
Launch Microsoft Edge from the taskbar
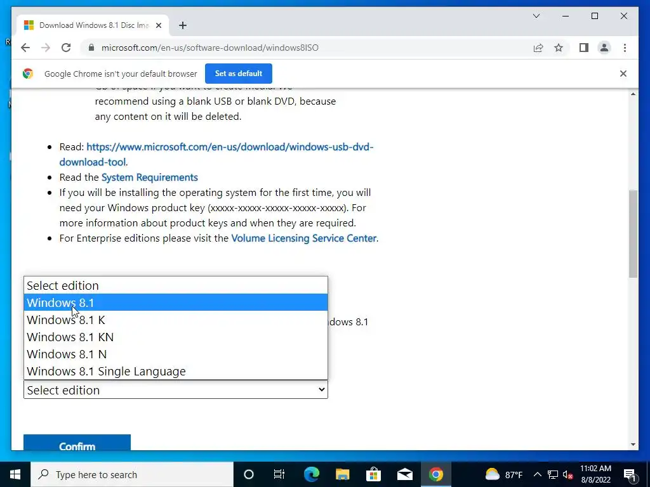311,474
